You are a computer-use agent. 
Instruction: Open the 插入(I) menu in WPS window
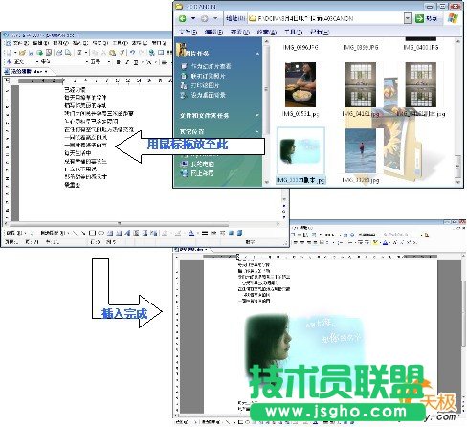coord(80,43)
